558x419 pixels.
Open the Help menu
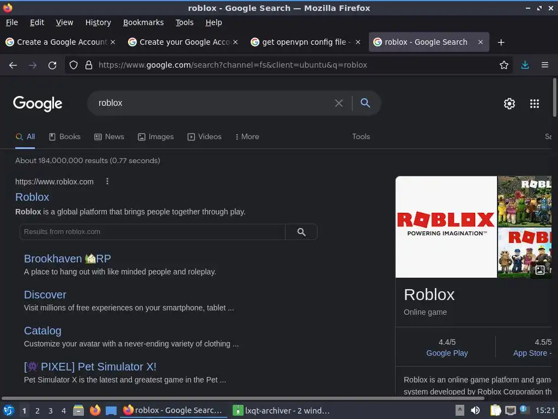pos(214,22)
